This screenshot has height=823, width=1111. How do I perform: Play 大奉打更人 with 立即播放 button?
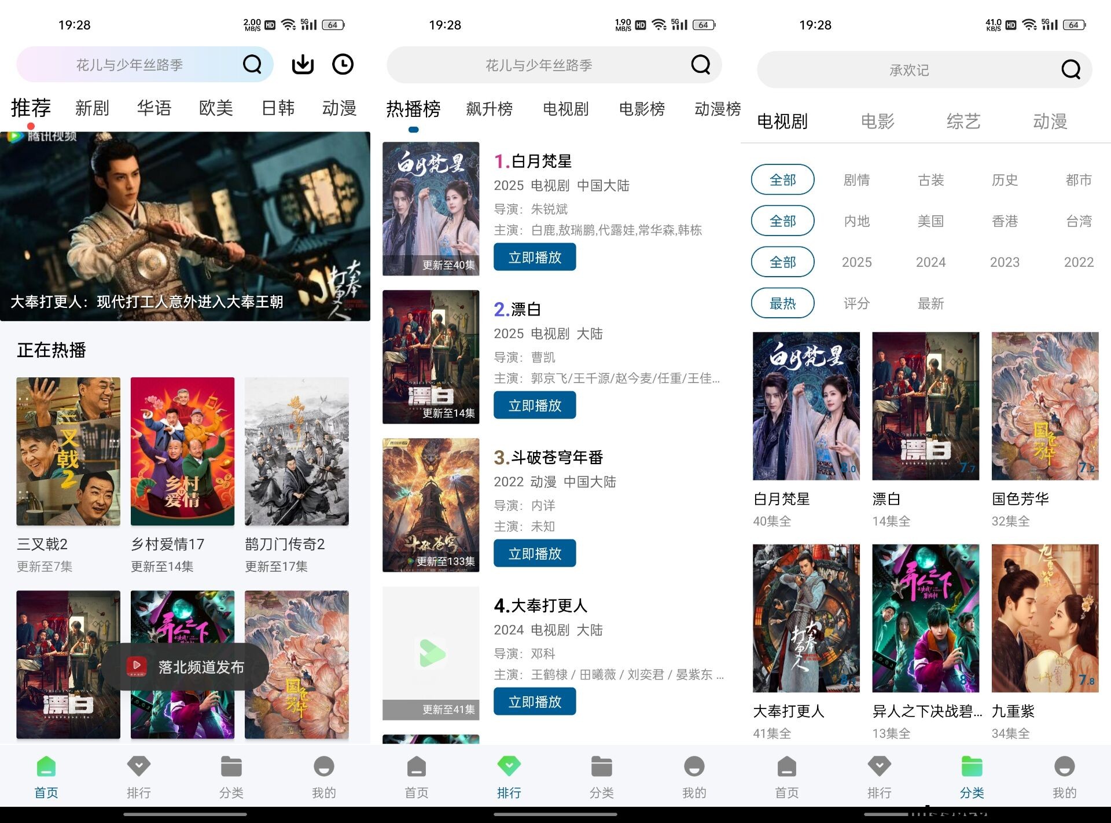tap(535, 701)
